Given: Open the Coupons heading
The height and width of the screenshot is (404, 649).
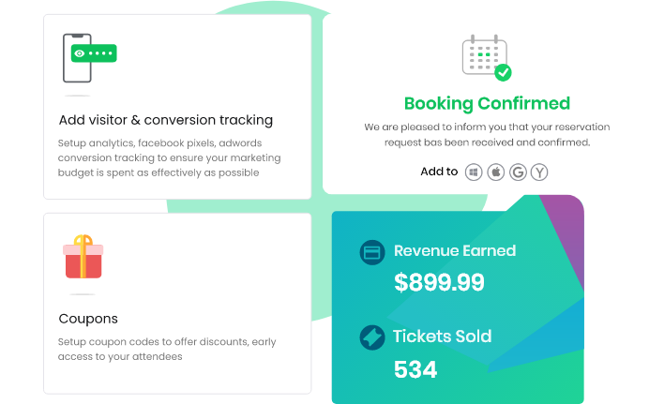Looking at the screenshot, I should click(88, 319).
